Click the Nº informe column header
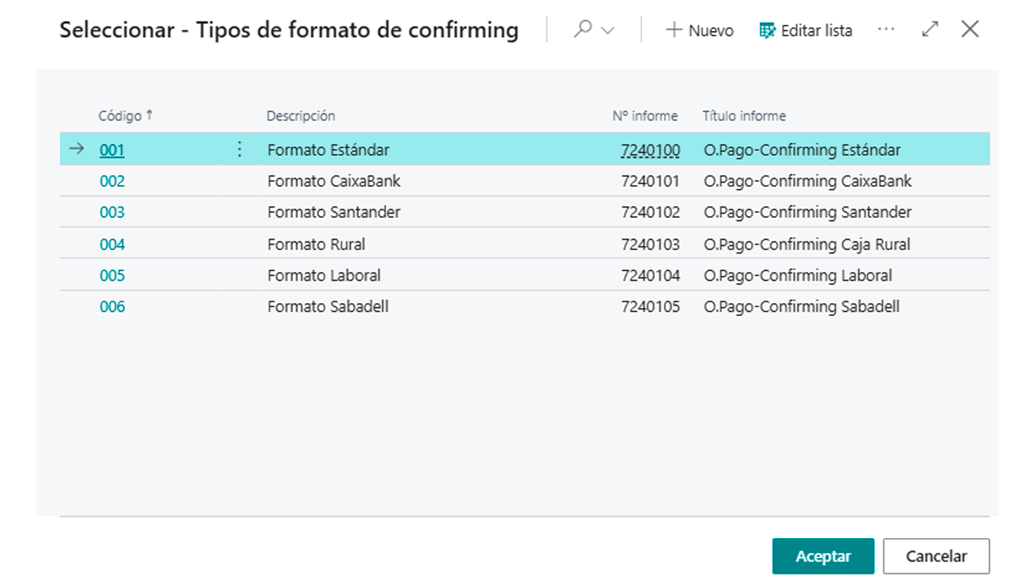 click(x=645, y=116)
